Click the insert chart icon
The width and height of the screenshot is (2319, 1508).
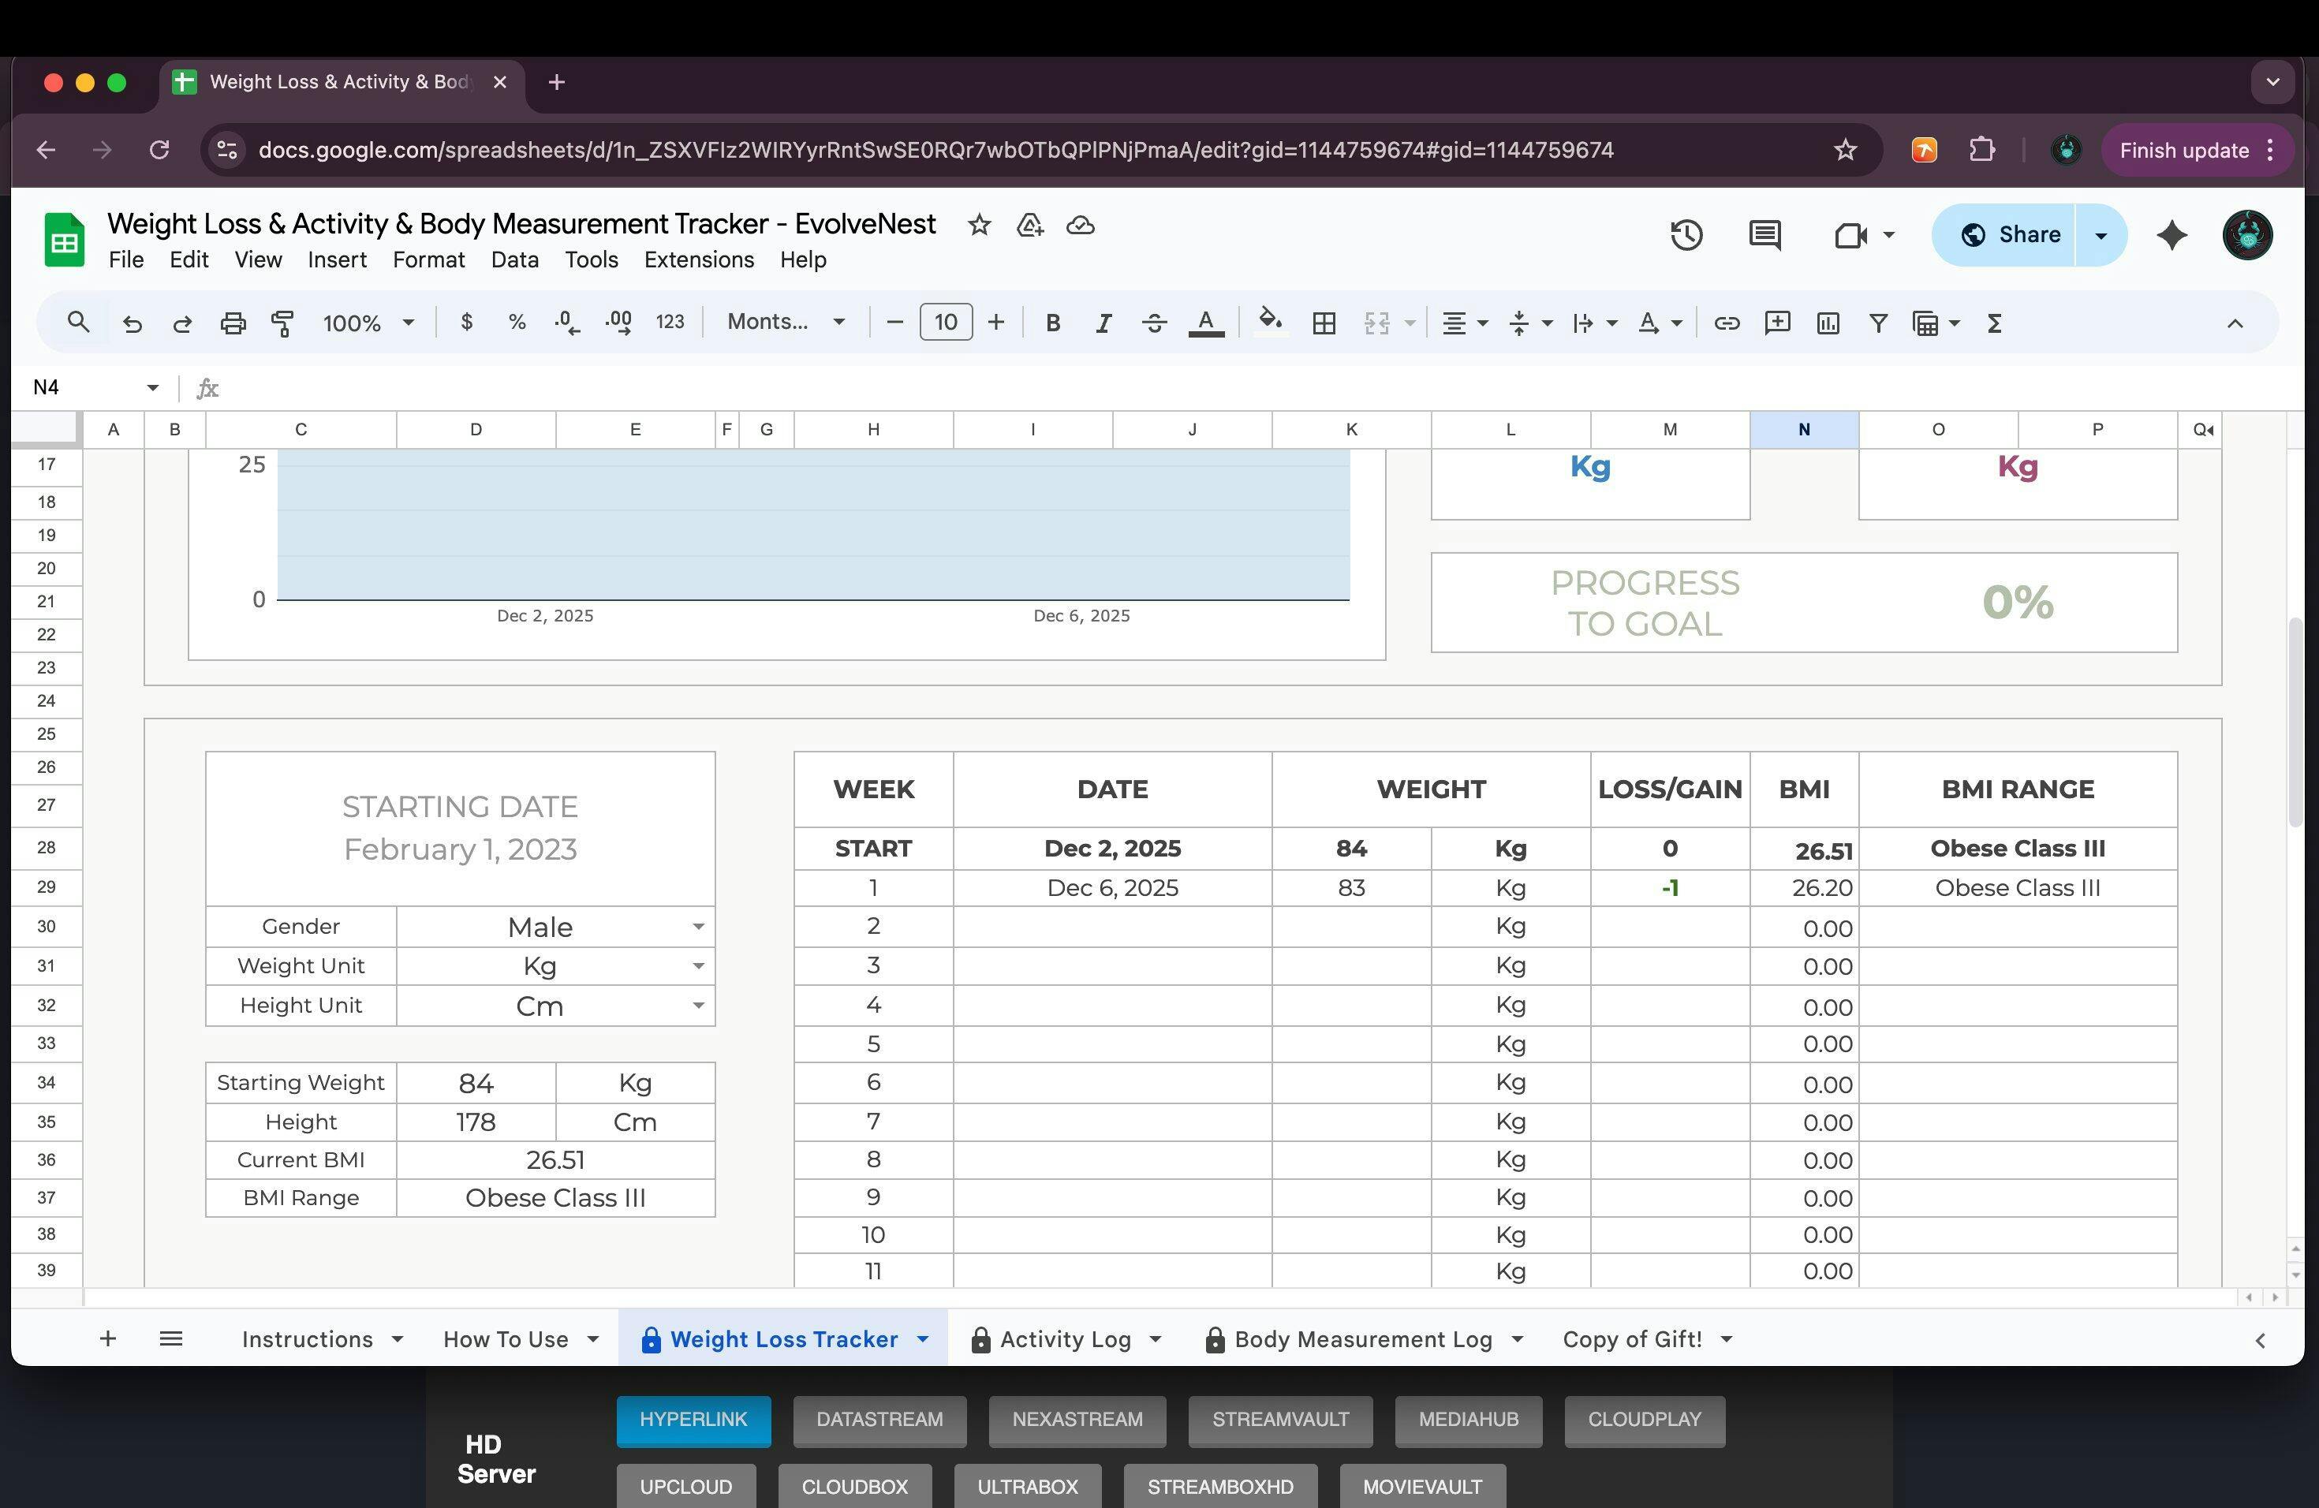coord(1827,323)
